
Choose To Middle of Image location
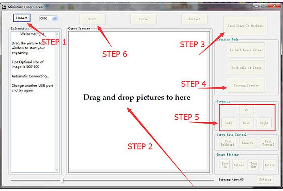246,68
